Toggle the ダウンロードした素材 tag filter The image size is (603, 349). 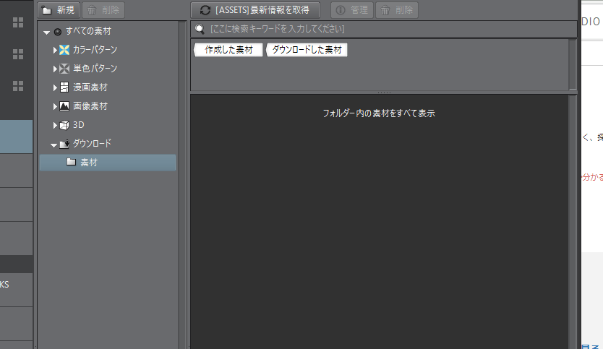point(307,50)
